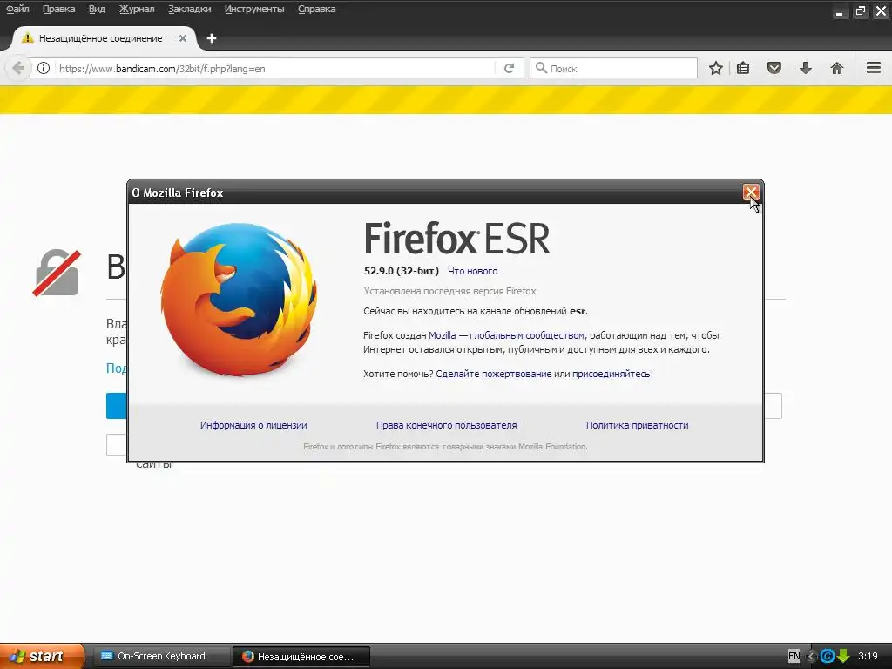Screen dimensions: 892x669
Task: Save page to Pocket icon
Action: [x=774, y=68]
